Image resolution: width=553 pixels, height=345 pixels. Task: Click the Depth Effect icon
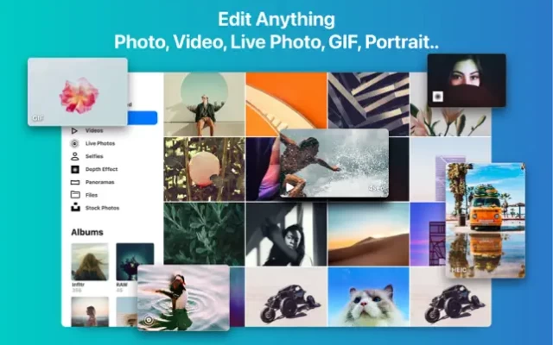tap(75, 169)
